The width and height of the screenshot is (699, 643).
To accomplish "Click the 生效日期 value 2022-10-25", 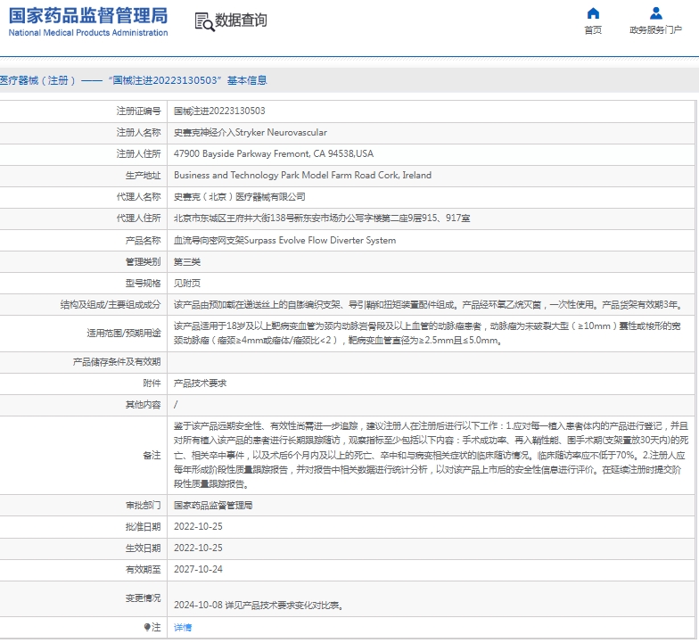I will click(198, 548).
